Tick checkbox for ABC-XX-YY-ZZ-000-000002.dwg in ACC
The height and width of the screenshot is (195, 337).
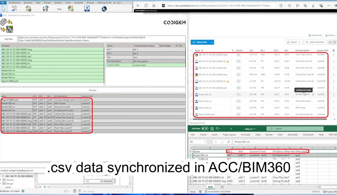click(192, 75)
